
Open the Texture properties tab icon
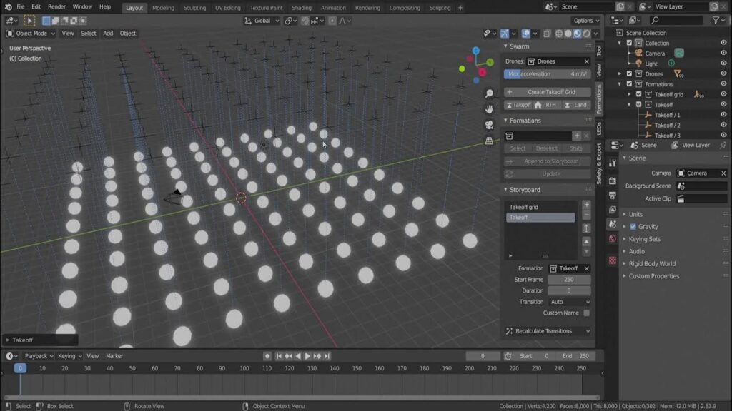(613, 260)
